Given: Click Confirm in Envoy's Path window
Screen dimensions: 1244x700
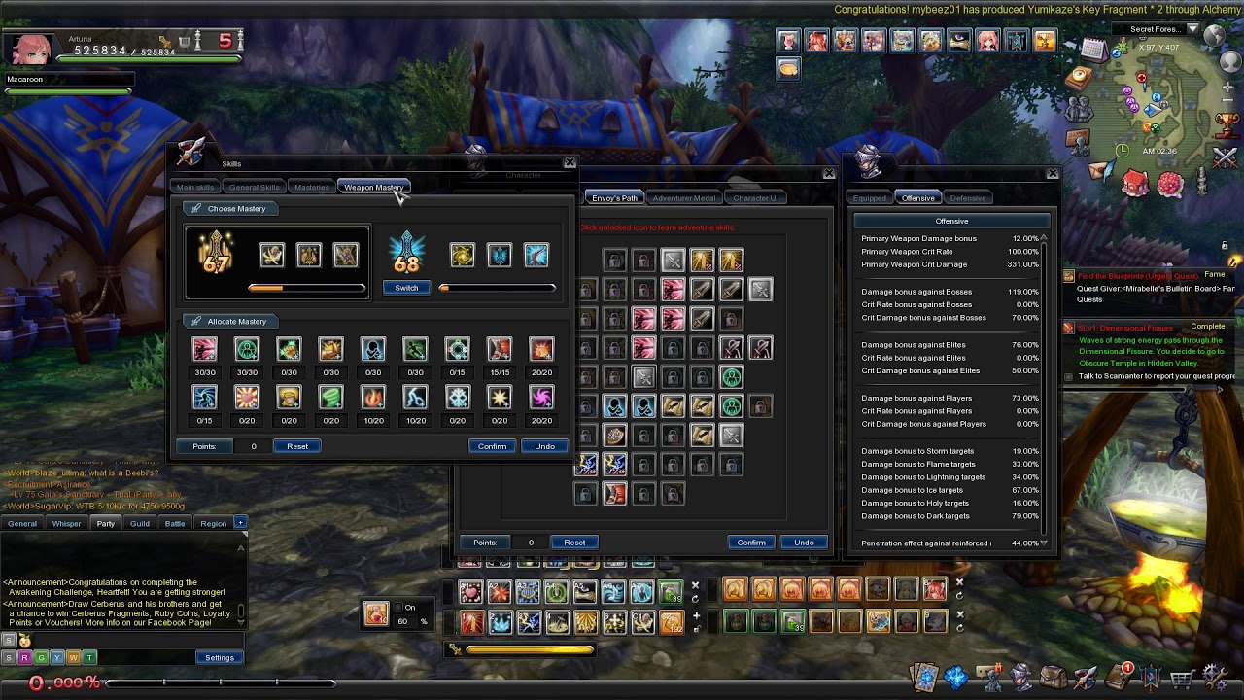Looking at the screenshot, I should 751,542.
